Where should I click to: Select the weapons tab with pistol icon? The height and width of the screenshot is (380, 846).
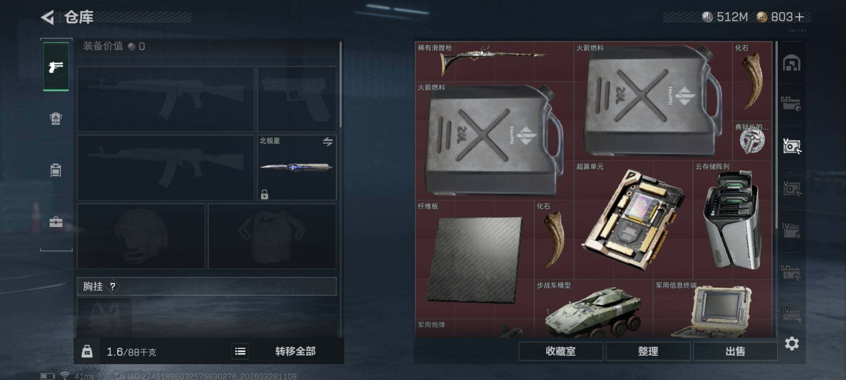[x=56, y=66]
